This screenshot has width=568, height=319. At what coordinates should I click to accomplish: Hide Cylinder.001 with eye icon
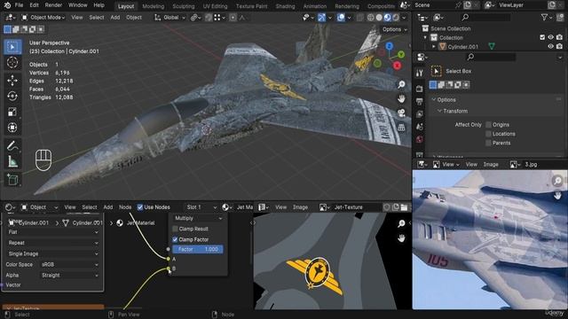click(550, 46)
